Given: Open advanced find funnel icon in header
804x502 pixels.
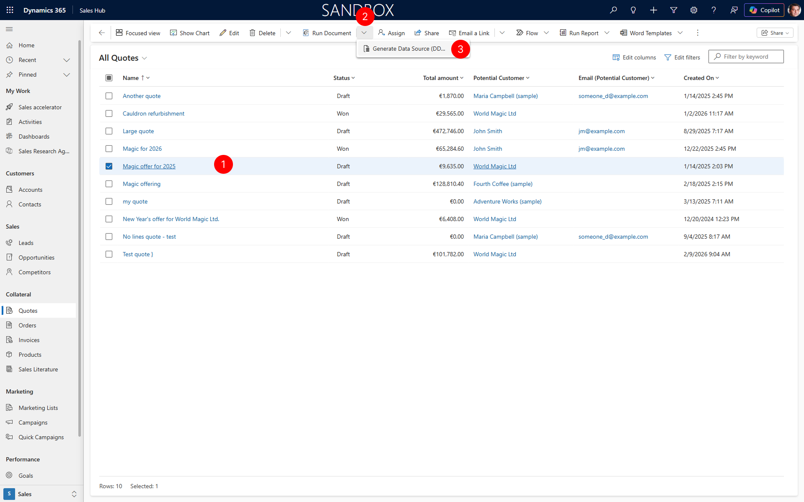Looking at the screenshot, I should pyautogui.click(x=674, y=10).
